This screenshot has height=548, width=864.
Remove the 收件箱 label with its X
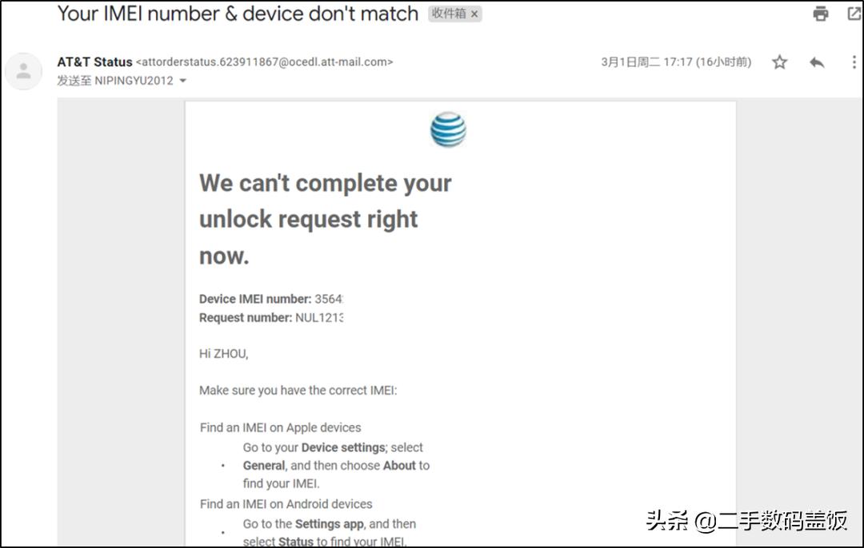tap(474, 14)
